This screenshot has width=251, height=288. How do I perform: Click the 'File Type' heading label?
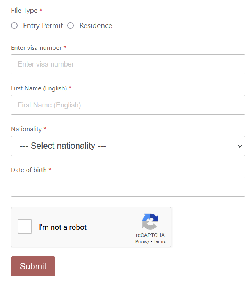[x=24, y=11]
